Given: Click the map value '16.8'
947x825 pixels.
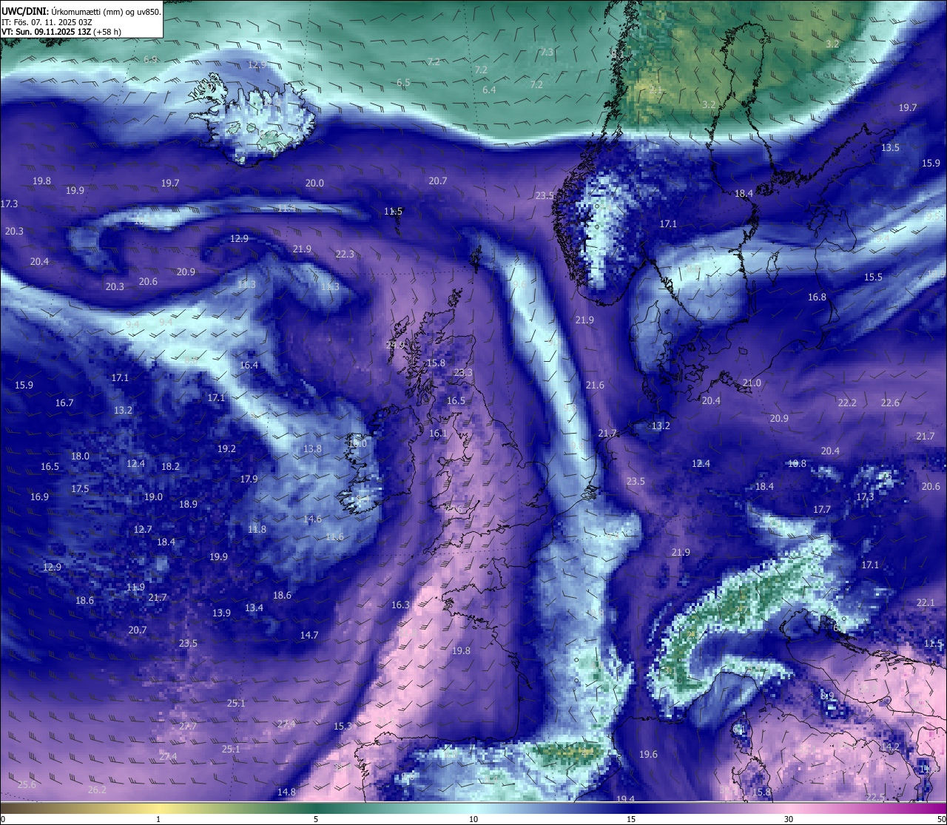Looking at the screenshot, I should [817, 297].
